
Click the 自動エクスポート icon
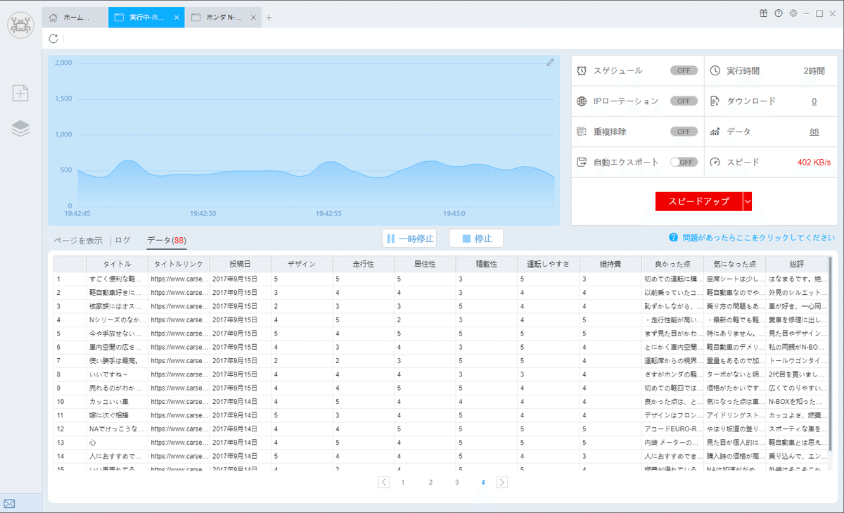pos(582,162)
